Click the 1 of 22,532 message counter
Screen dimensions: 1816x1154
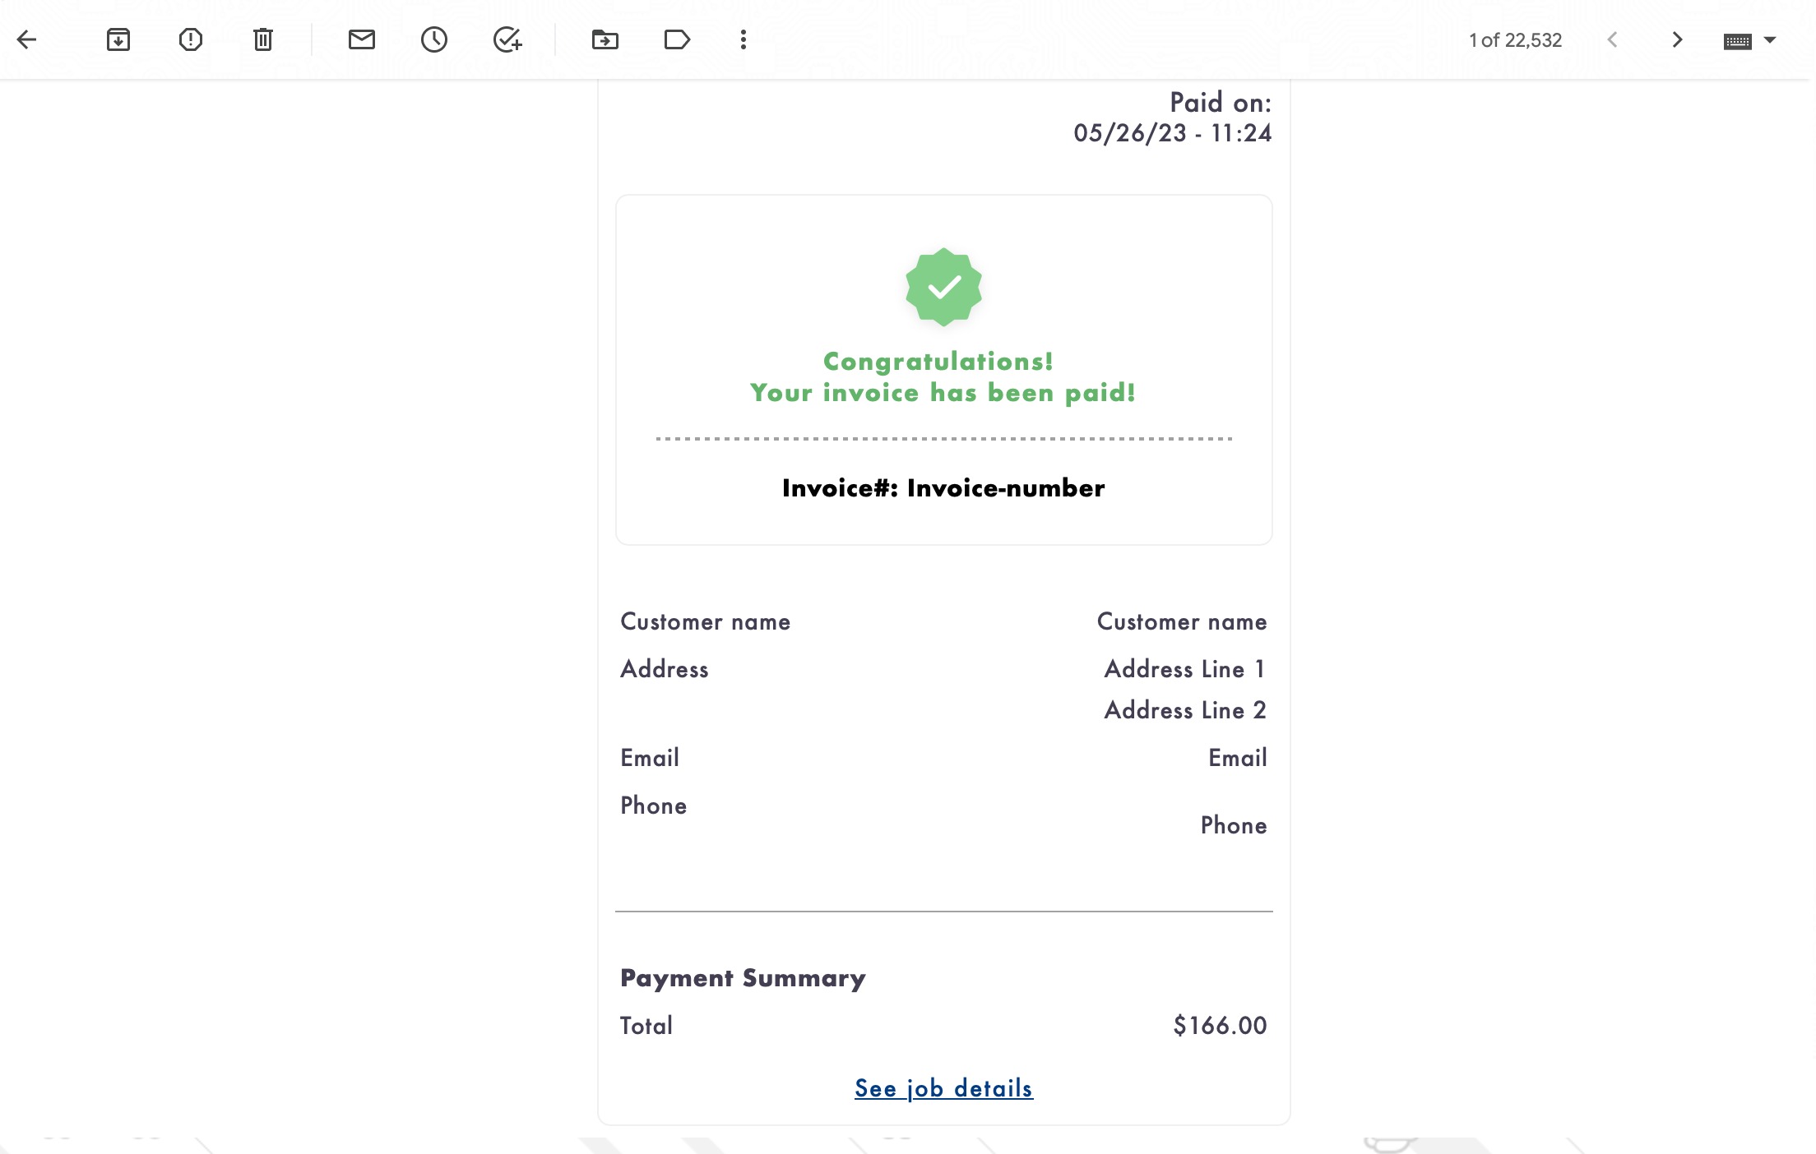point(1515,40)
